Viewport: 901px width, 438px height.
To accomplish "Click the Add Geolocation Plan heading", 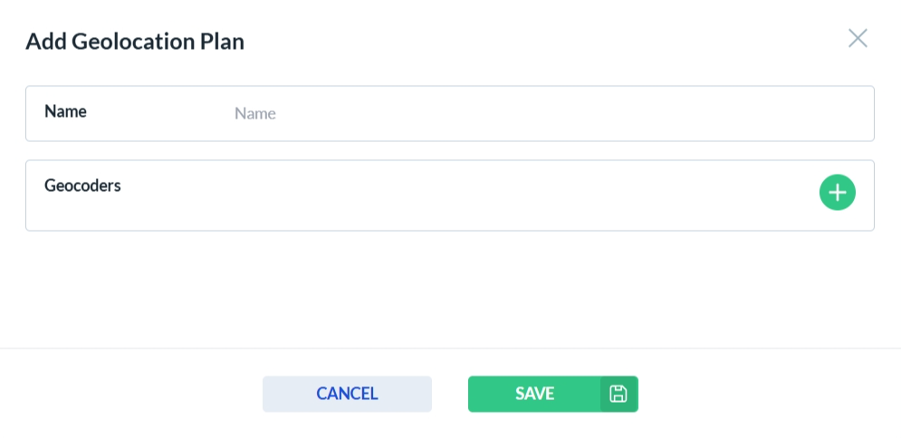I will (135, 41).
